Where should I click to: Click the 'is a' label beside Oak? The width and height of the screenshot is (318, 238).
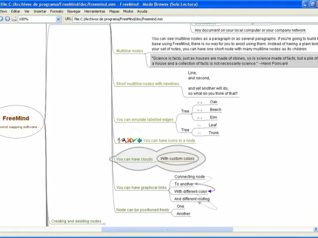coord(200,103)
